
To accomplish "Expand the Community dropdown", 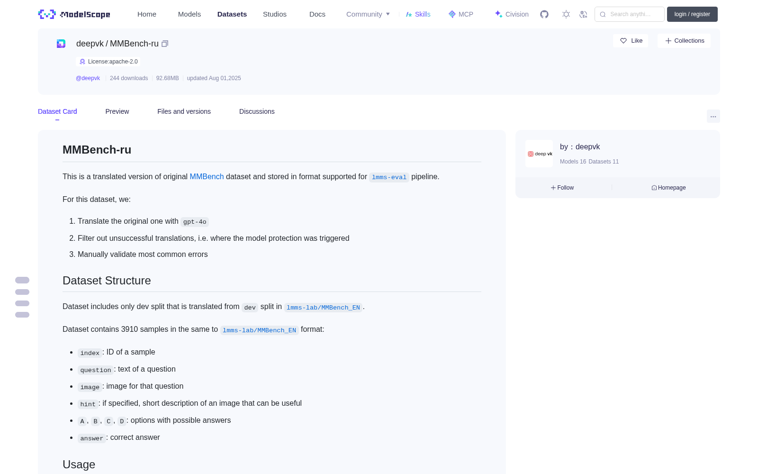I will click(368, 14).
